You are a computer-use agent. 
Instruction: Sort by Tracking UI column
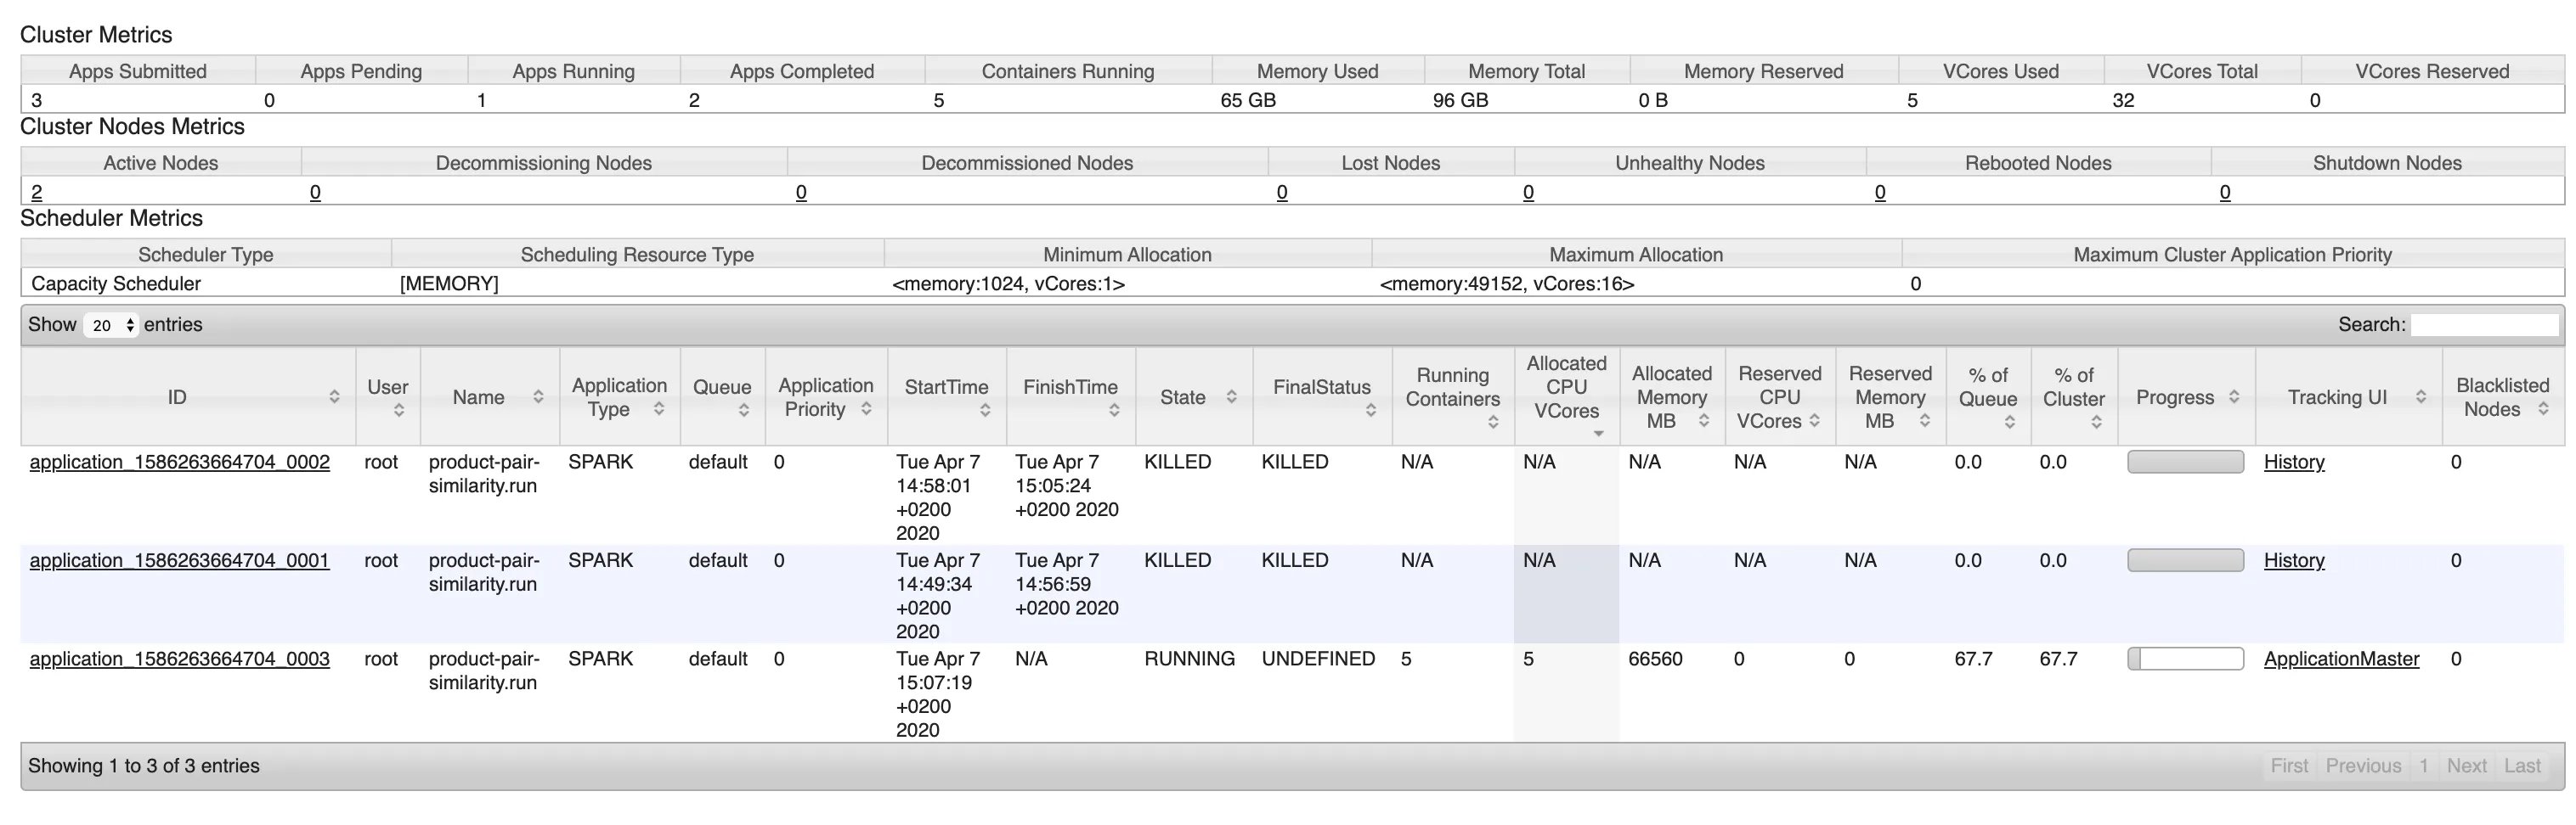[x=2348, y=396]
